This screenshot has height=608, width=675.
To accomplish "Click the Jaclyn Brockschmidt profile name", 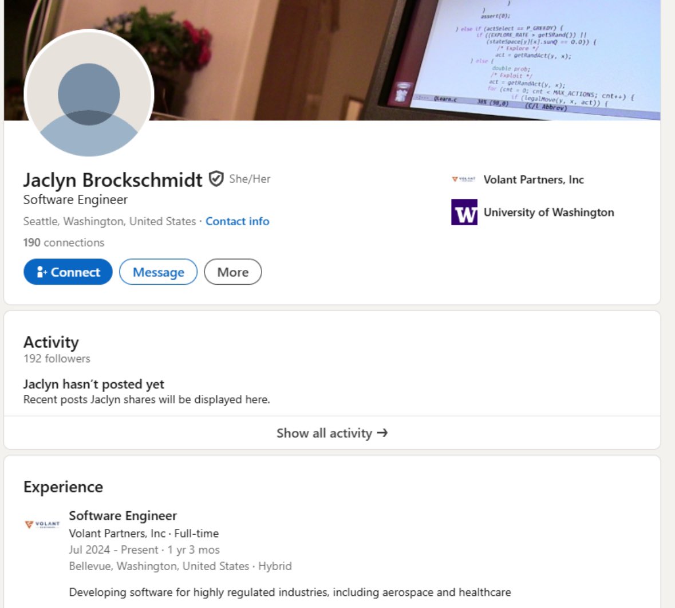I will 113,180.
